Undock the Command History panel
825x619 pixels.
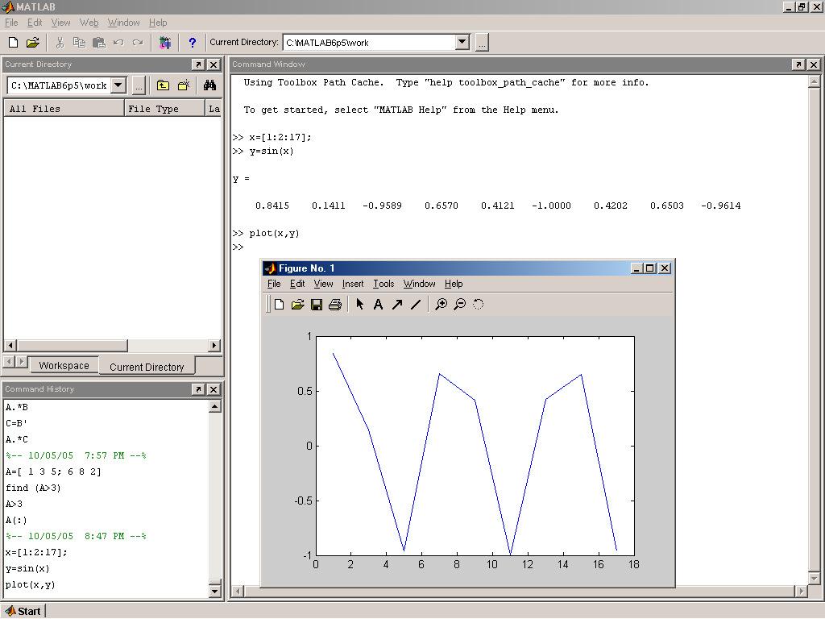point(198,389)
